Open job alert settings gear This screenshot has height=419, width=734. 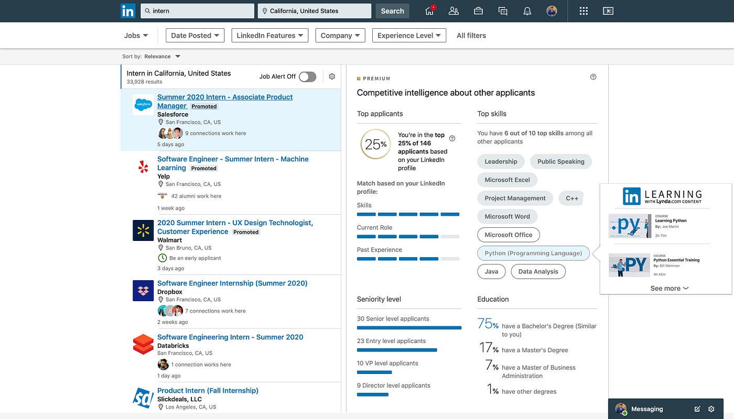click(x=332, y=76)
